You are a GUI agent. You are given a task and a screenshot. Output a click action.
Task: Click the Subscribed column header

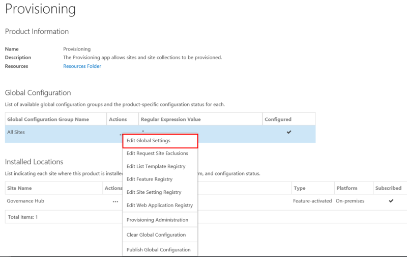point(388,188)
